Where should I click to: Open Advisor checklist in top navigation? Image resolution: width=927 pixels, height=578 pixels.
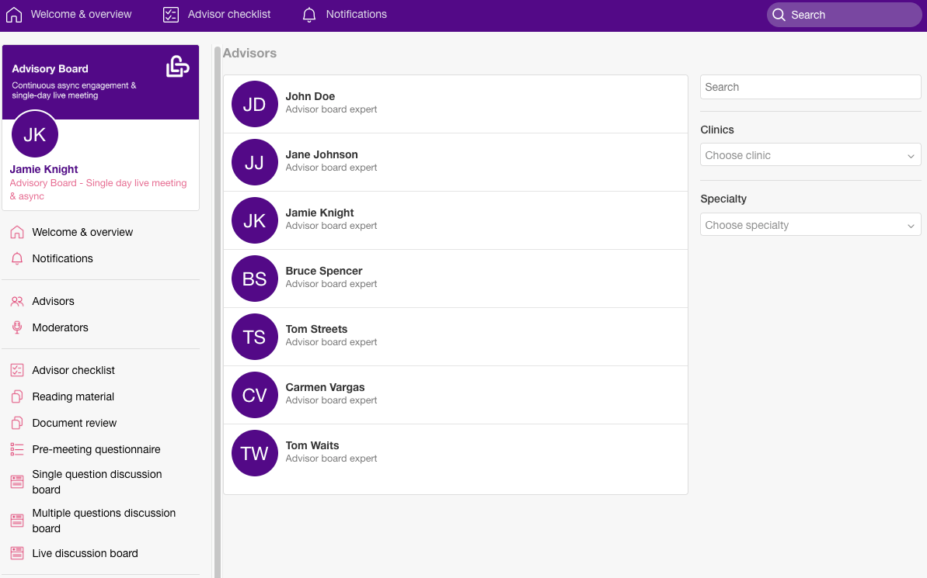tap(228, 14)
